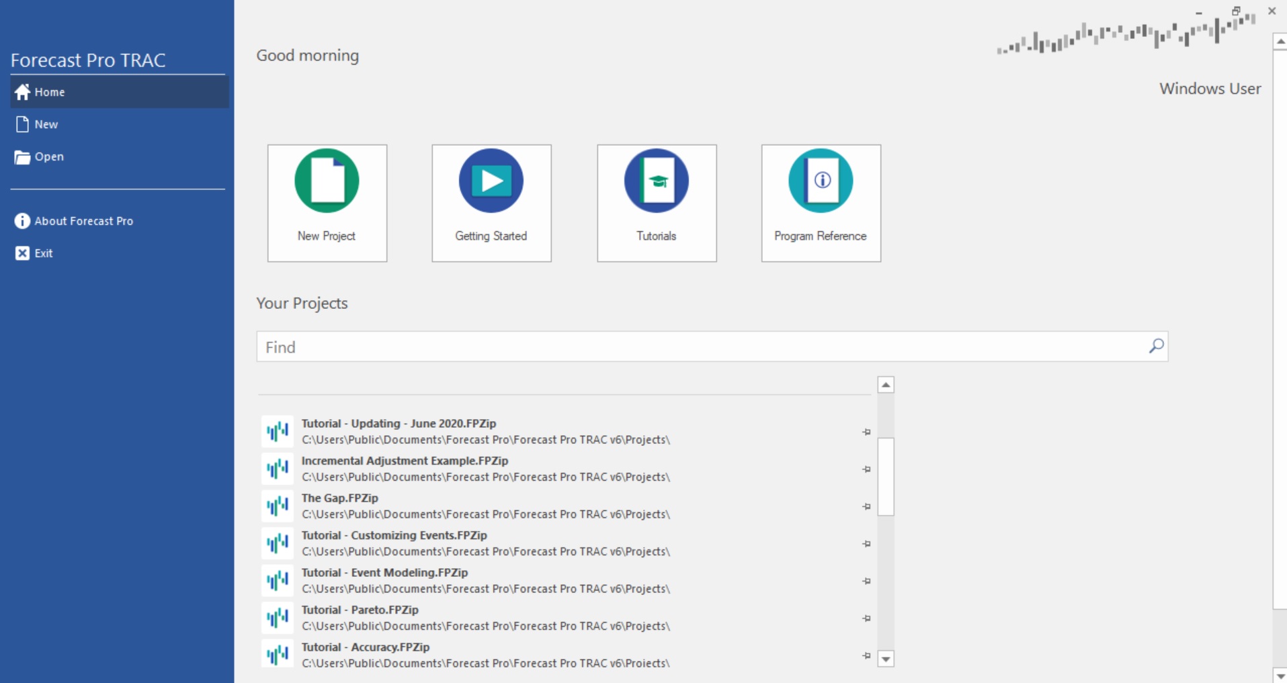Screen dimensions: 1287x683
Task: Open Tutorial - Event Modeling.FPZip
Action: click(x=565, y=580)
